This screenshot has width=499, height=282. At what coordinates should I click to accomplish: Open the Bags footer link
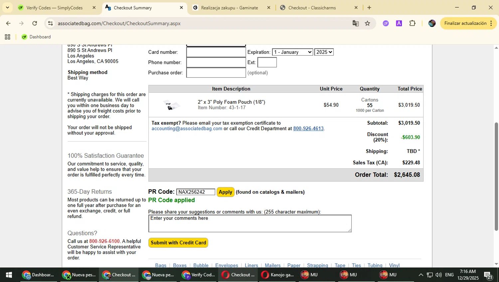[161, 265]
